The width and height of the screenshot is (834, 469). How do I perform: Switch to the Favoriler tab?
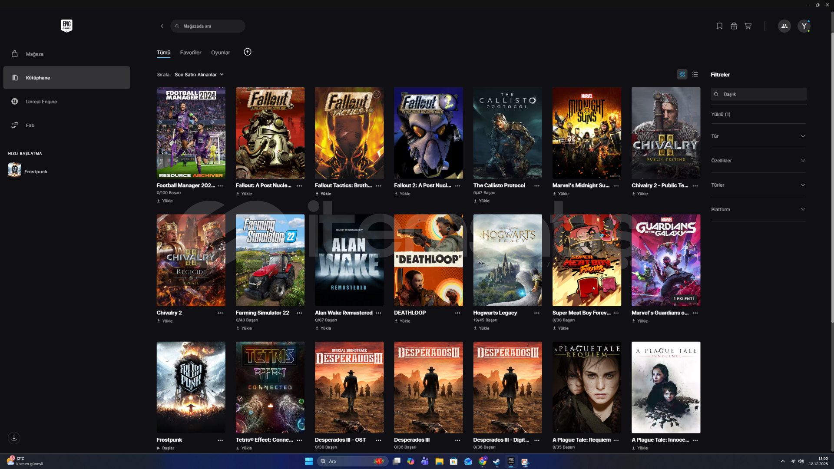point(191,53)
